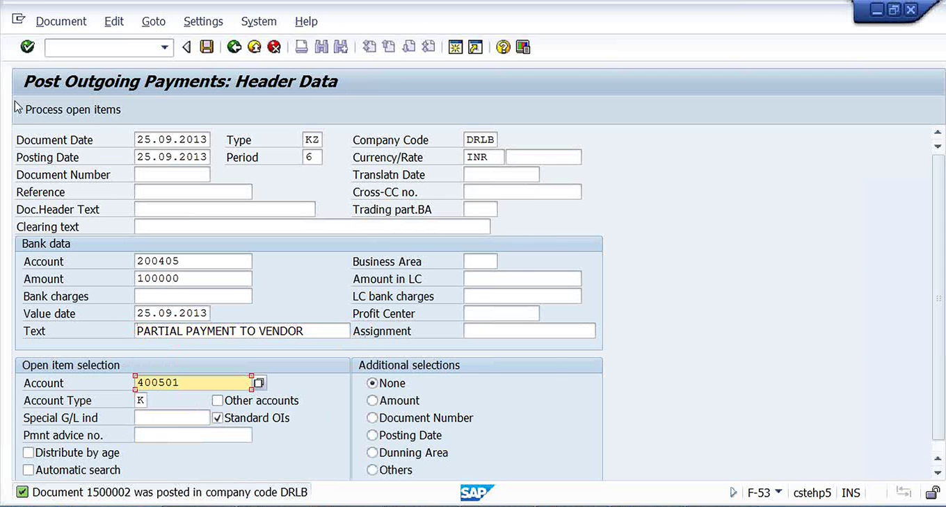Click the scroll down arrow at bottom right
The width and height of the screenshot is (946, 507).
(938, 473)
